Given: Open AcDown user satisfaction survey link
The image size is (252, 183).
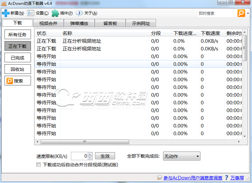Looking at the screenshot, I should pos(193,178).
